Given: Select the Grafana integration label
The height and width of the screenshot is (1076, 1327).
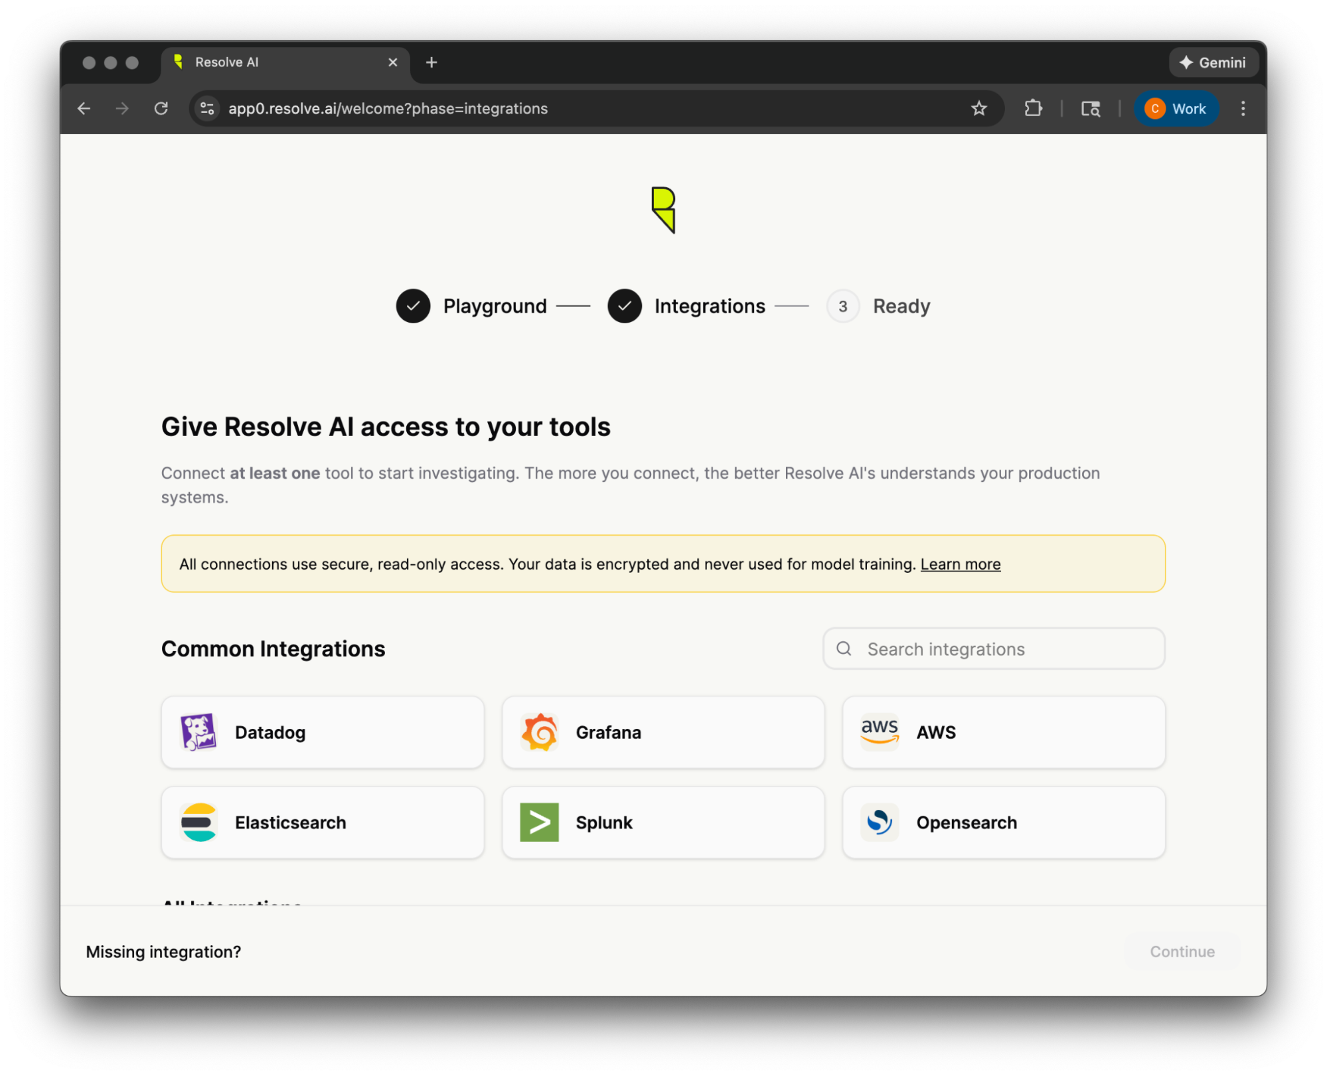Looking at the screenshot, I should 608,732.
